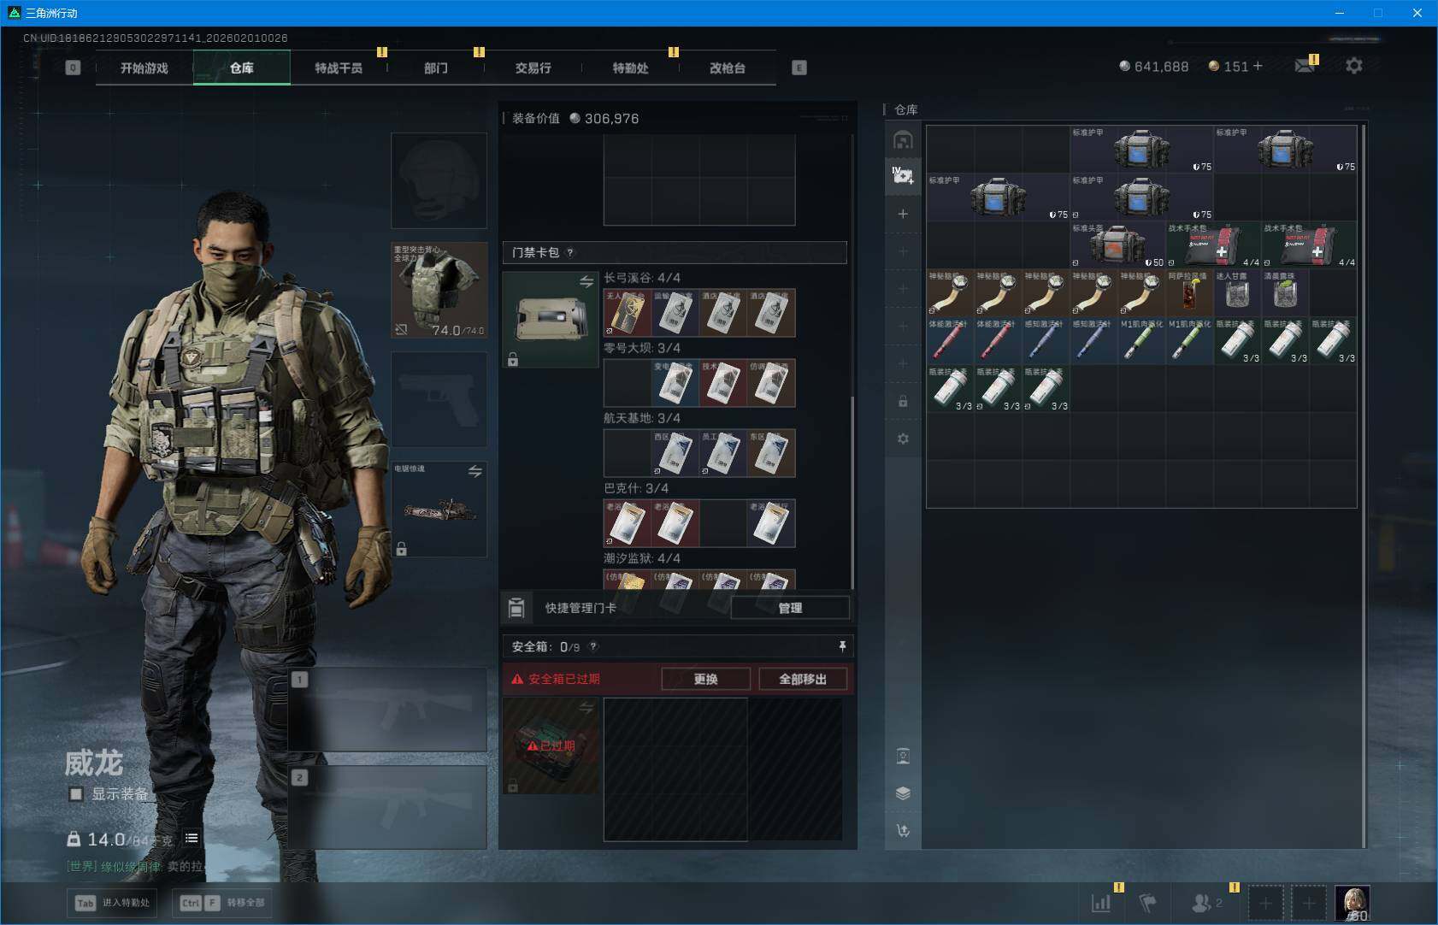Open the settings gear in the top bar
The width and height of the screenshot is (1438, 925).
pos(1354,66)
